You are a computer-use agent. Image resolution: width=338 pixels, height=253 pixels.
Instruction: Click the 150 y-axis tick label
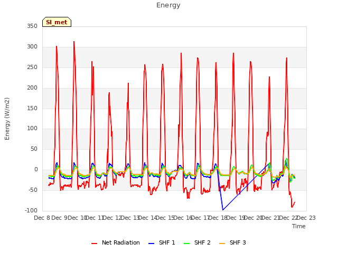pyautogui.click(x=32, y=108)
